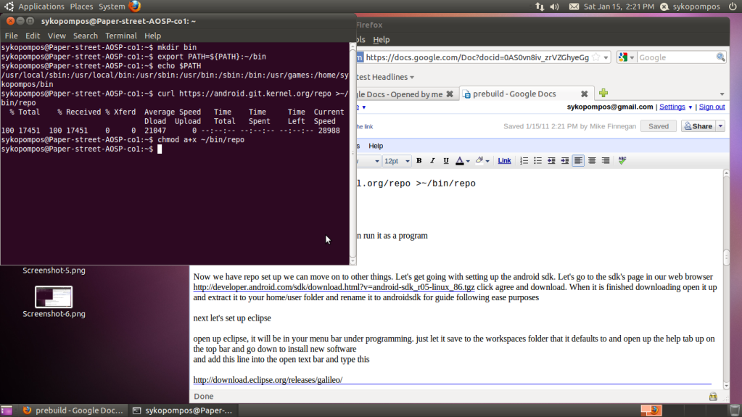This screenshot has width=742, height=417.
Task: Launch Firefox from top panel icon
Action: tap(134, 6)
